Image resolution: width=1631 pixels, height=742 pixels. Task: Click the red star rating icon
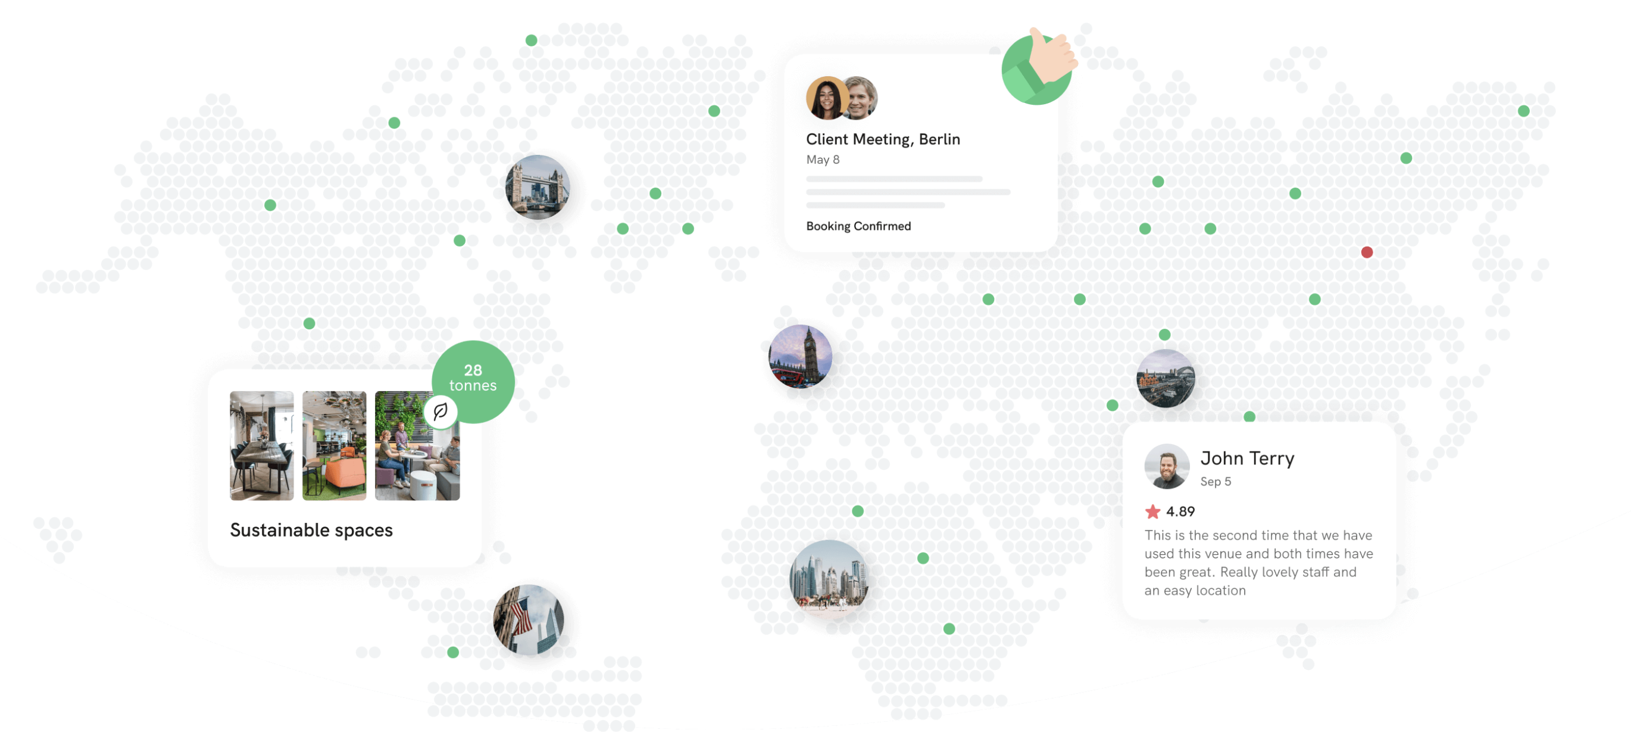point(1152,512)
